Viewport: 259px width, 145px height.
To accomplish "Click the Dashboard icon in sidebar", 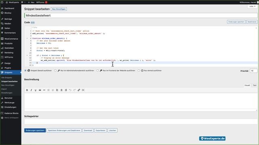I will click(x=2, y=8).
